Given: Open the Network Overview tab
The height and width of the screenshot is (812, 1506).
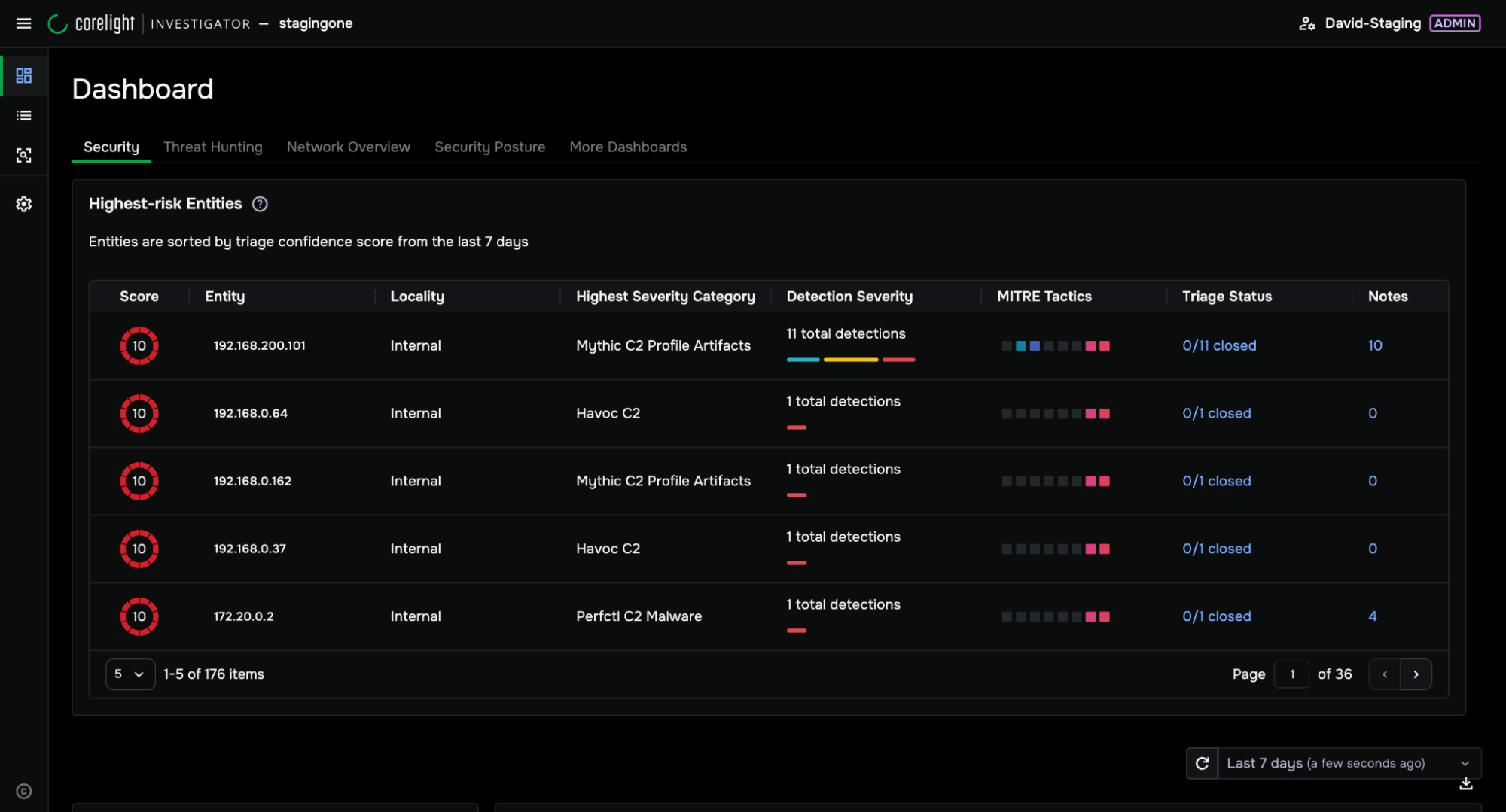Looking at the screenshot, I should coord(349,147).
